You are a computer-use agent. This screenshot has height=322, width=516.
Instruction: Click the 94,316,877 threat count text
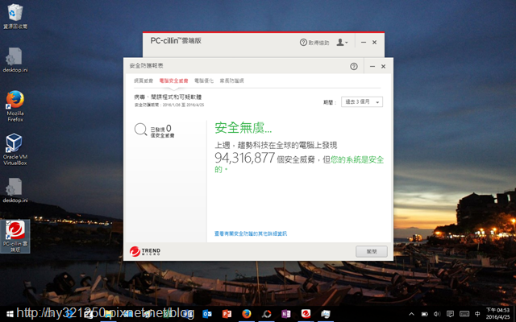point(244,158)
